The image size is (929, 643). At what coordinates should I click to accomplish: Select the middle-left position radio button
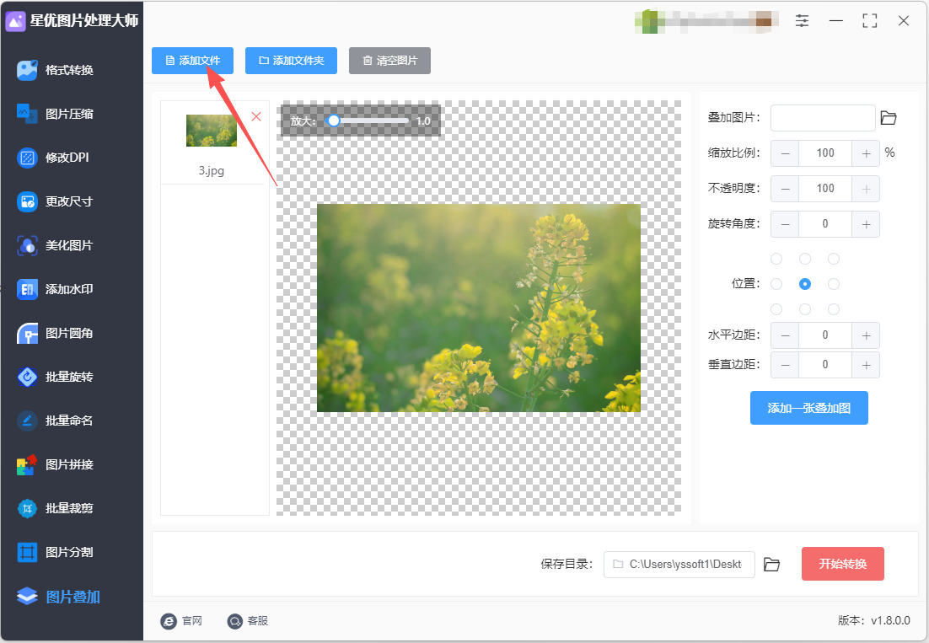click(776, 284)
